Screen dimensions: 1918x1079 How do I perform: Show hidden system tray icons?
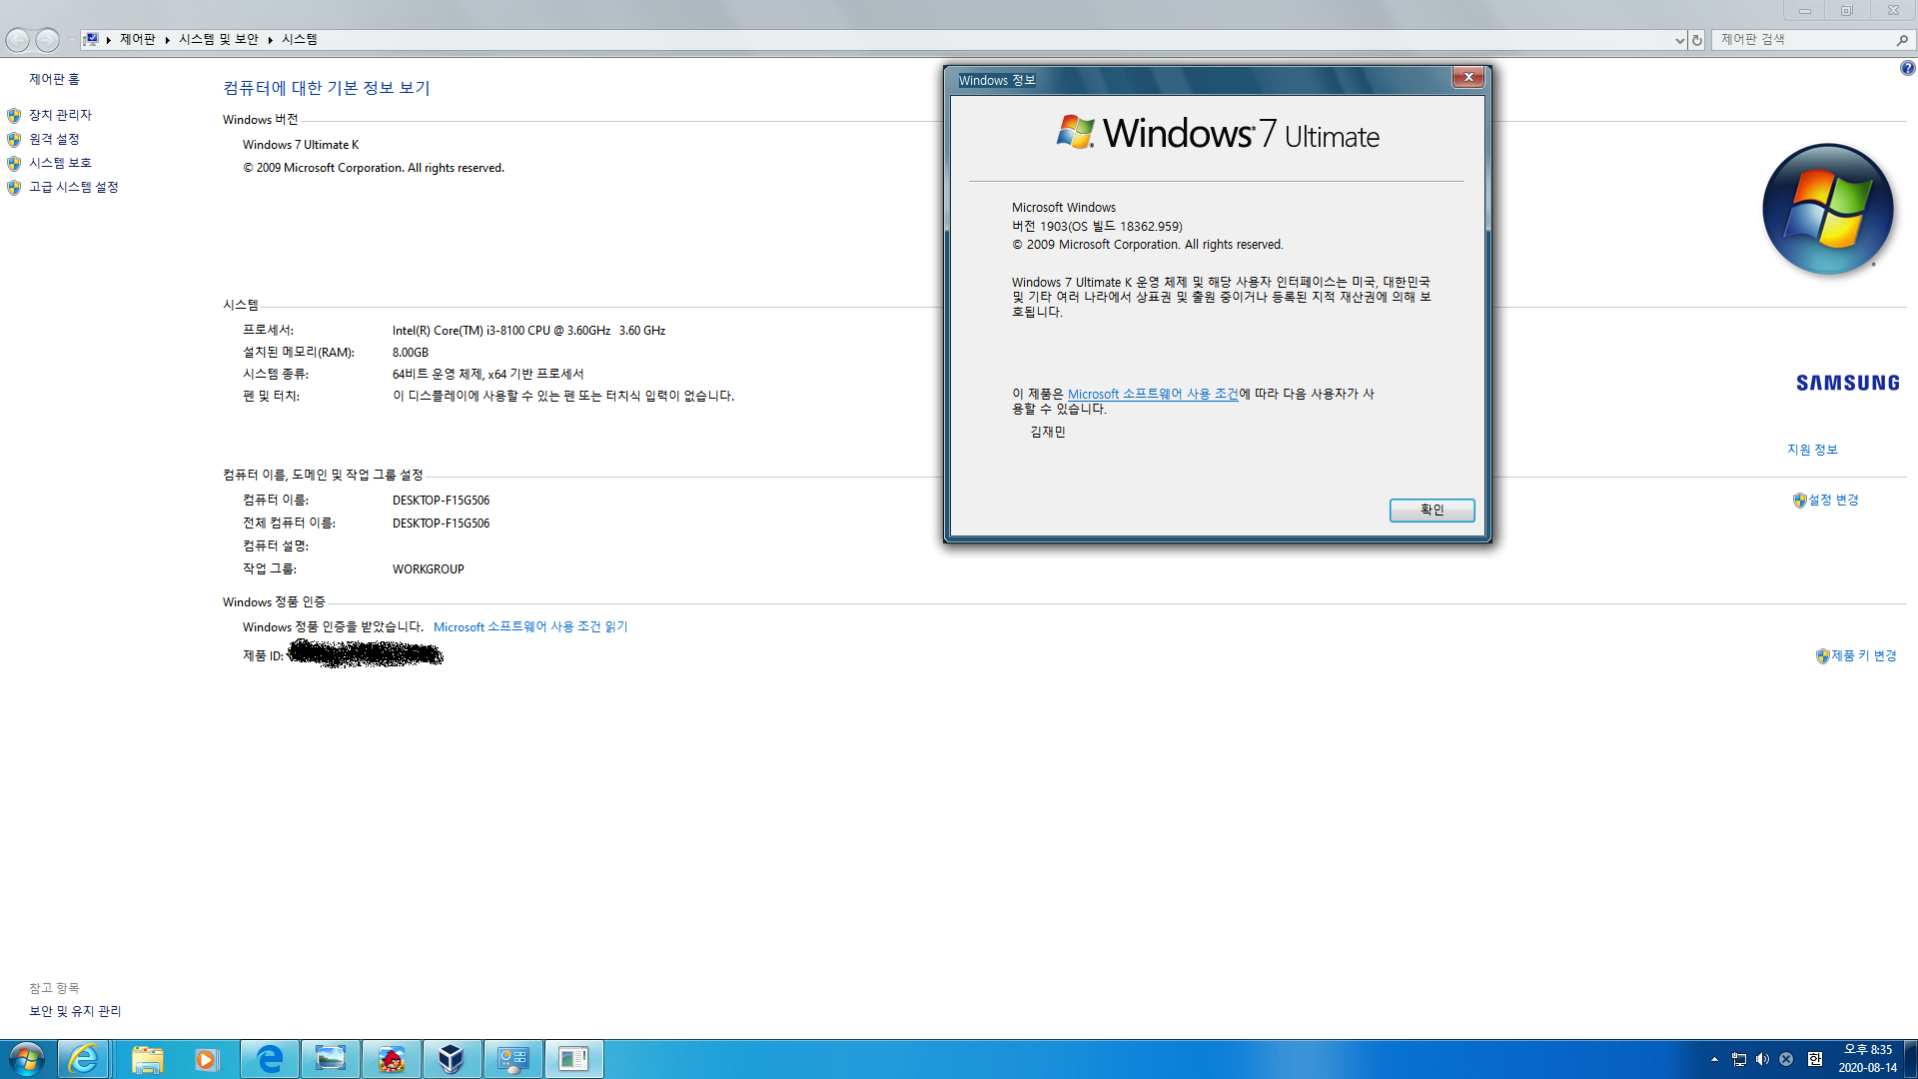[1714, 1059]
